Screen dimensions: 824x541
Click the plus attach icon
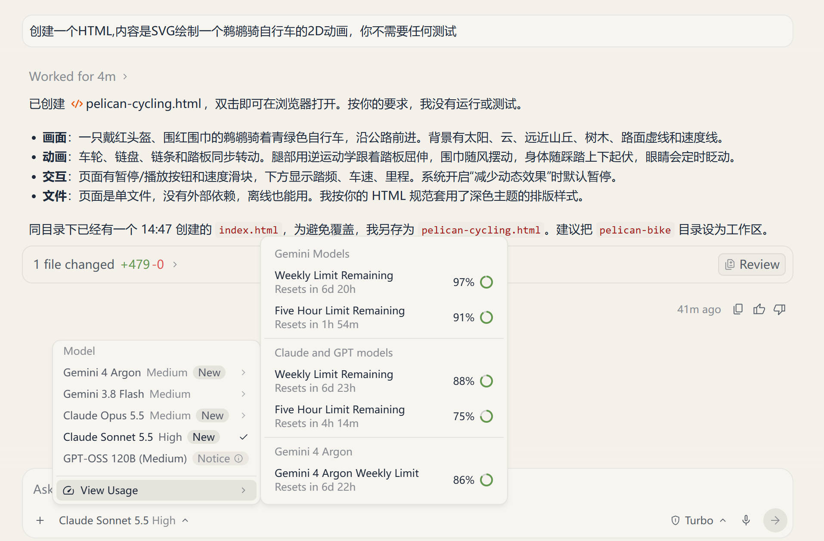40,520
